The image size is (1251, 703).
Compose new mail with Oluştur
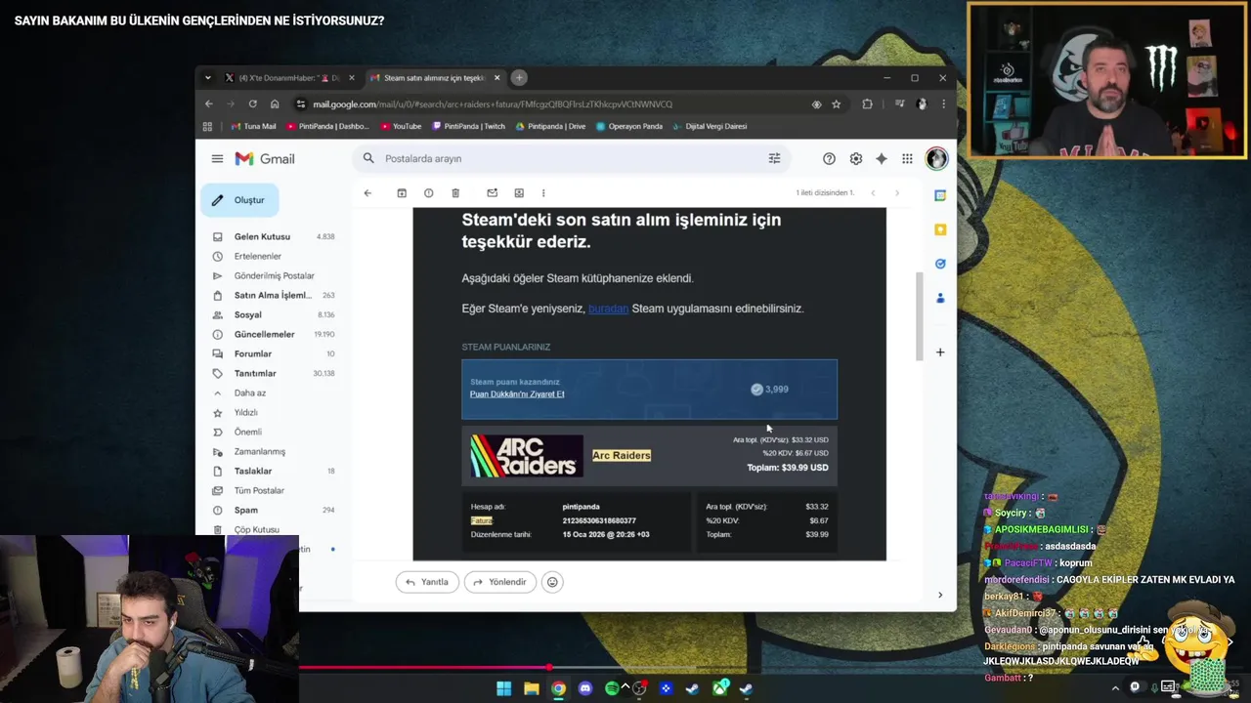239,200
